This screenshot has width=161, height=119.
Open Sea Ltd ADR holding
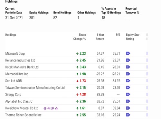click(14, 81)
